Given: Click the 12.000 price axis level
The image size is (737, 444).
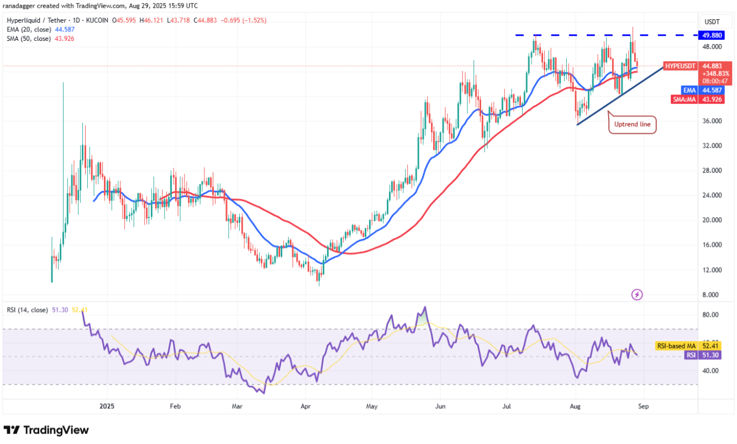Looking at the screenshot, I should tap(712, 270).
